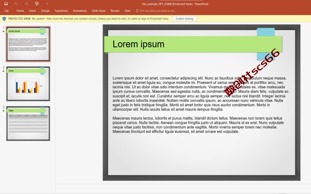Click the lightbulb icon beside Tell me

[137, 11]
